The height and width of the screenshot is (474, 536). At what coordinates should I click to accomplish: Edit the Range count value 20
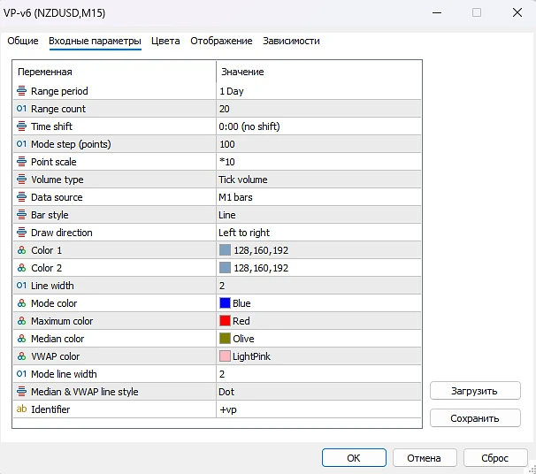[318, 109]
